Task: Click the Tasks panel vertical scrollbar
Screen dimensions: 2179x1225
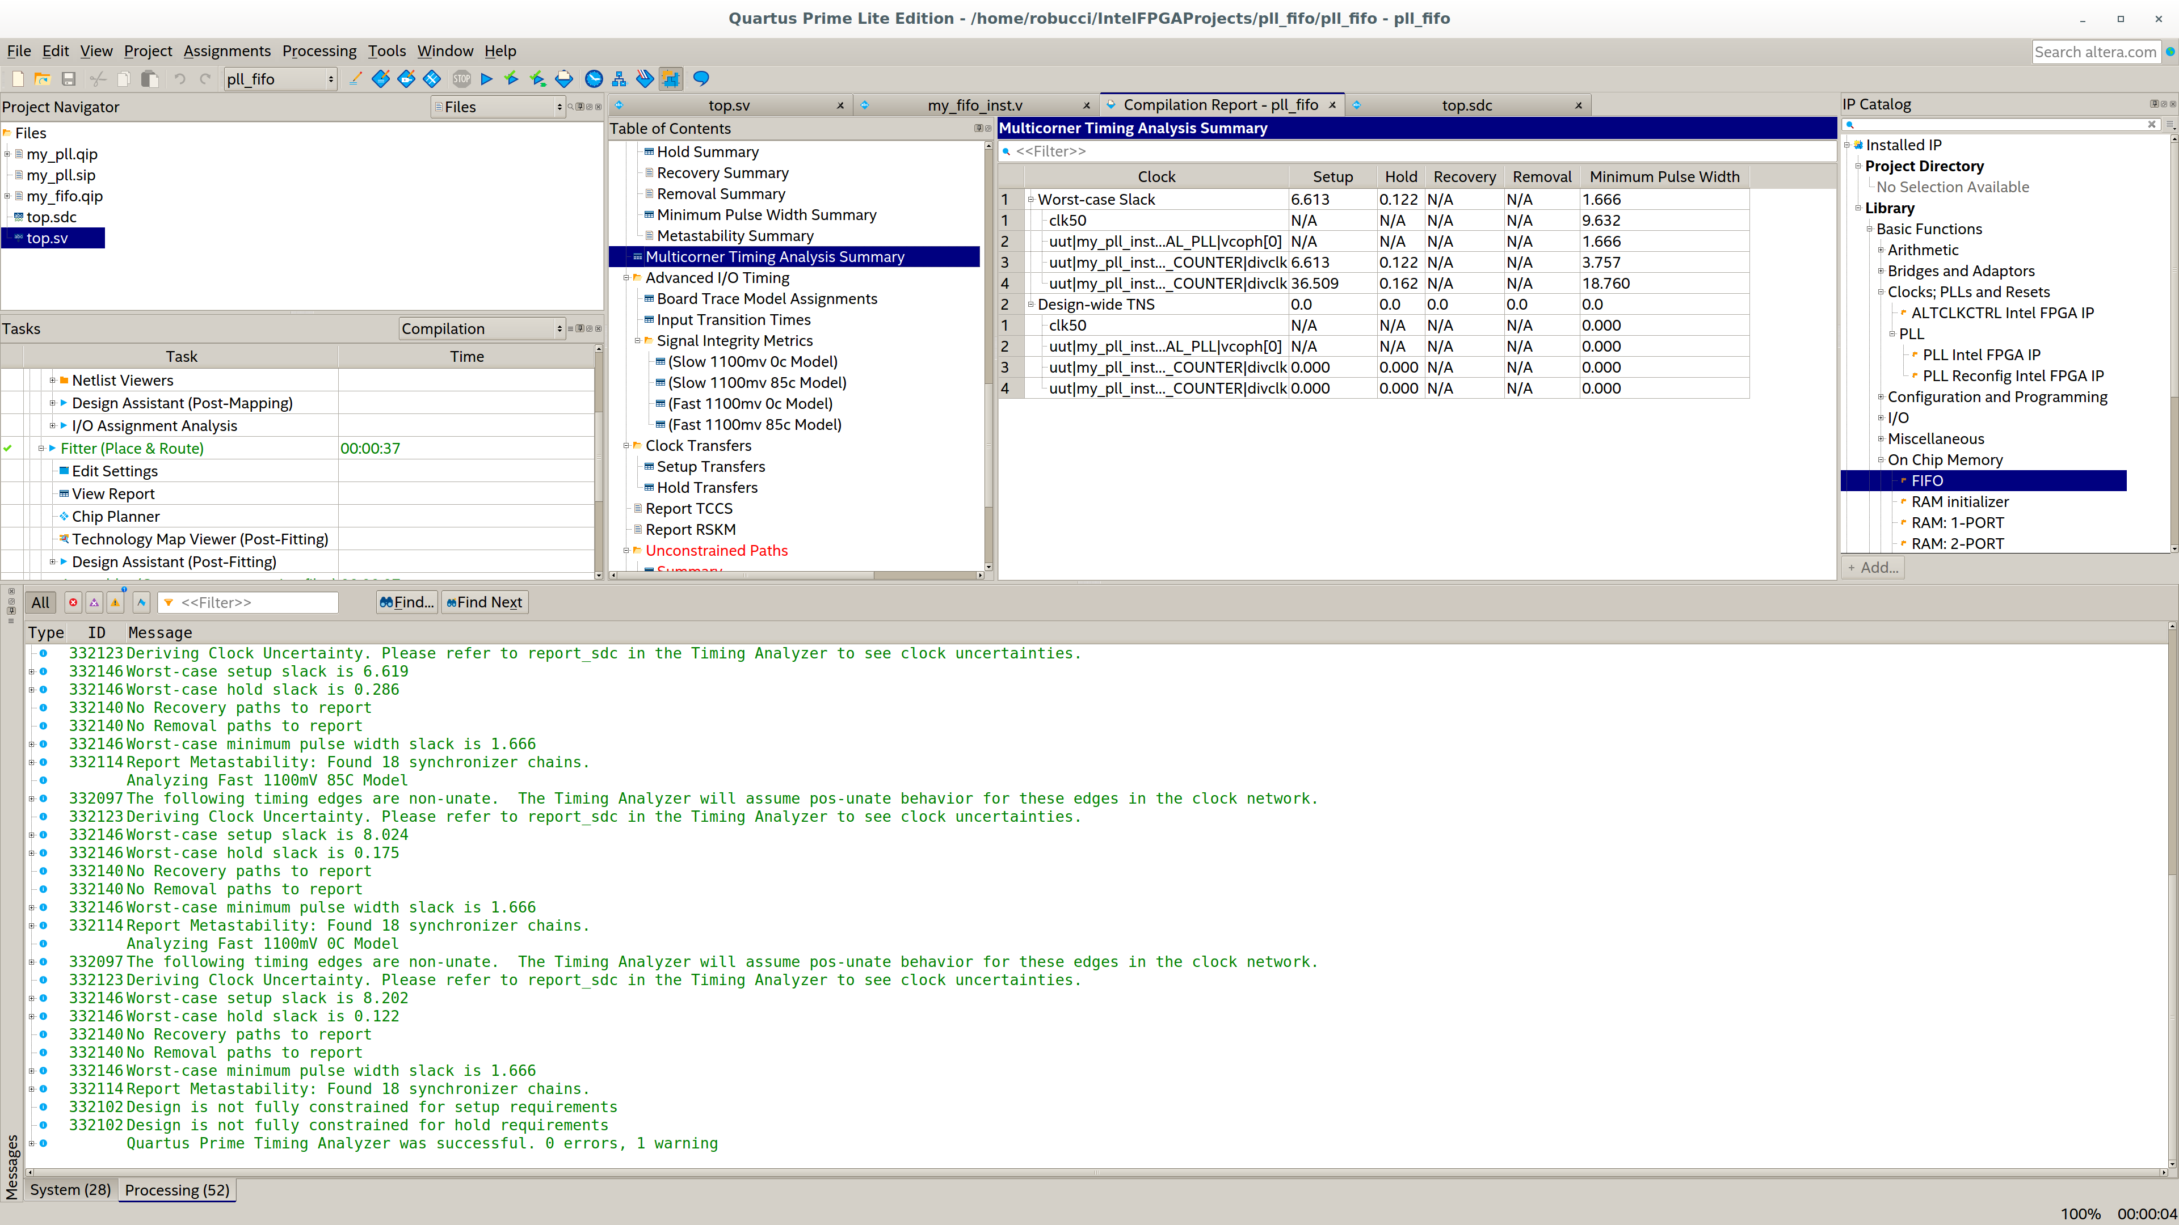Action: (x=599, y=461)
